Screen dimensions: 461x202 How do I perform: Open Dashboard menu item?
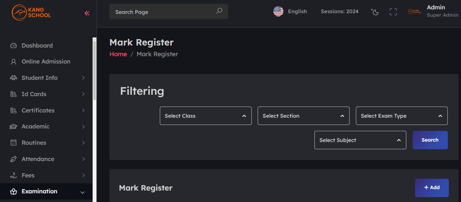(x=46, y=45)
